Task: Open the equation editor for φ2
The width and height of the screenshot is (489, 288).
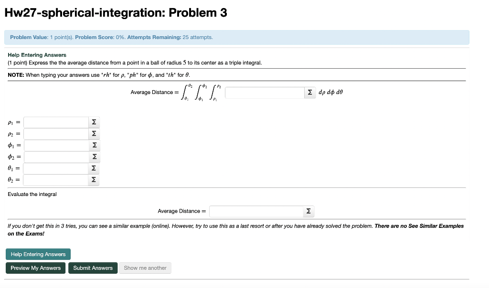Action: click(94, 156)
